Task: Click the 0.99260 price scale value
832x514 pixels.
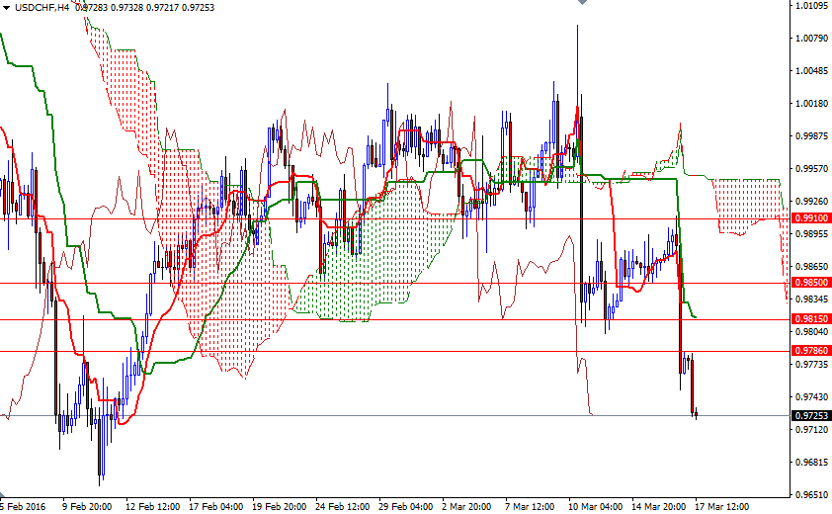Action: [812, 202]
